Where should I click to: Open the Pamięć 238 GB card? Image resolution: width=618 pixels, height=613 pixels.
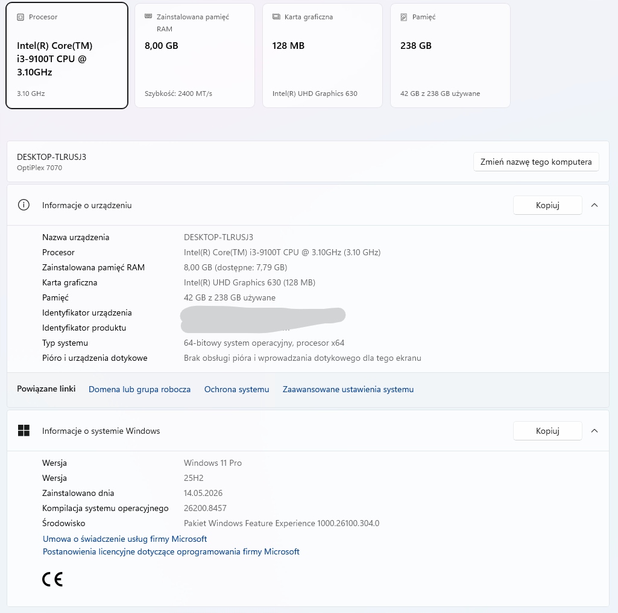(450, 56)
